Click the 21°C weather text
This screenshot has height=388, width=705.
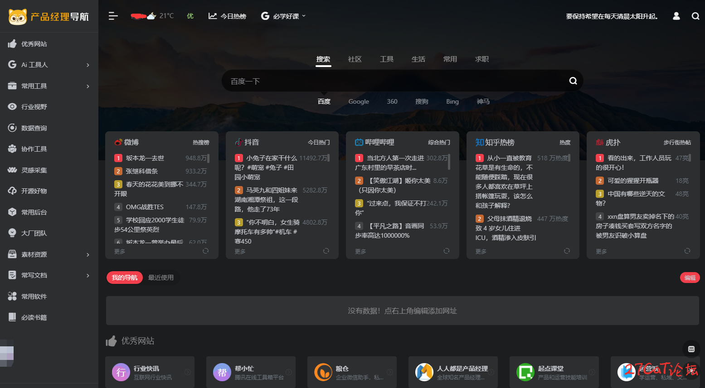tap(166, 16)
